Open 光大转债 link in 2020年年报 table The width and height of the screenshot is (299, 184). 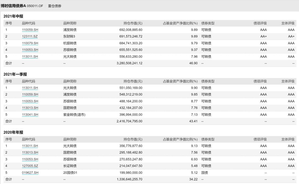click(x=30, y=146)
